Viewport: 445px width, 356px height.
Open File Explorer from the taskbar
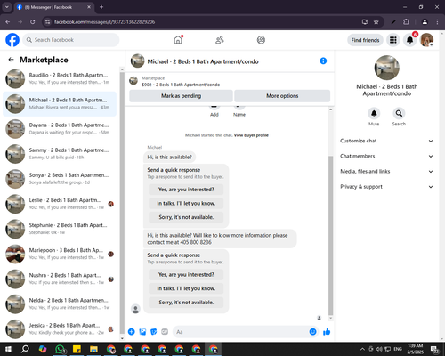93,349
